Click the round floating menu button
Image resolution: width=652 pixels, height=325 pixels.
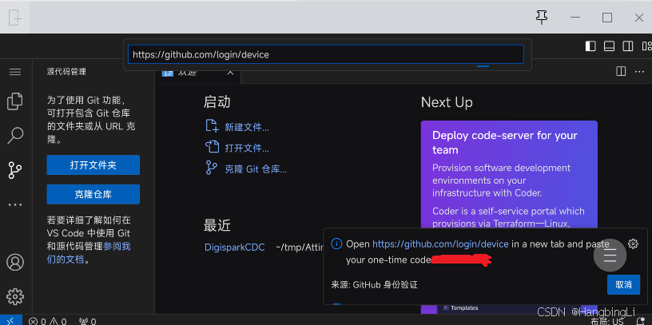[x=610, y=256]
